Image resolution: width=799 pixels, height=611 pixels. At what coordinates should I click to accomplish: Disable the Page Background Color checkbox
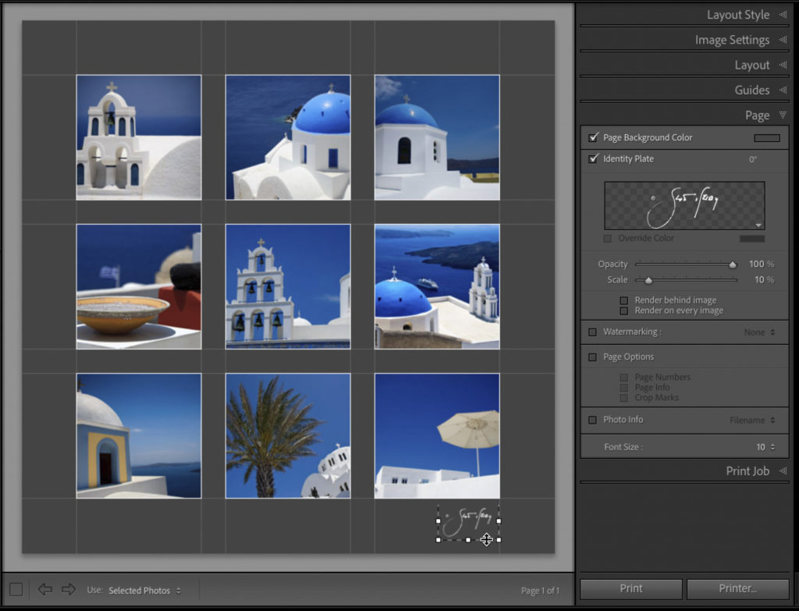[593, 137]
